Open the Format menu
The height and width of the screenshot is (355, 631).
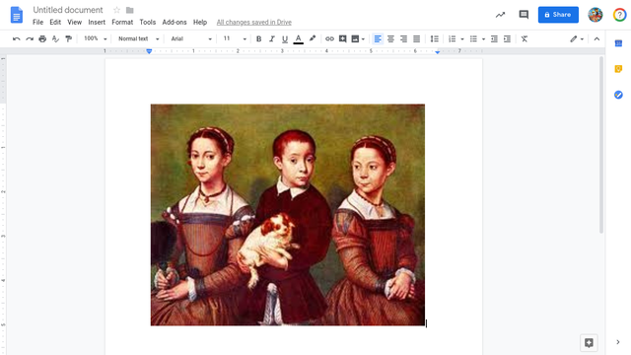122,22
